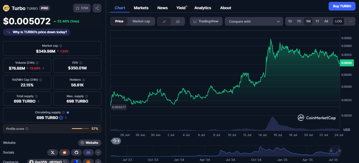Viewport: 359px width, 163px height.
Task: Select 7D time range
Action: click(x=299, y=21)
